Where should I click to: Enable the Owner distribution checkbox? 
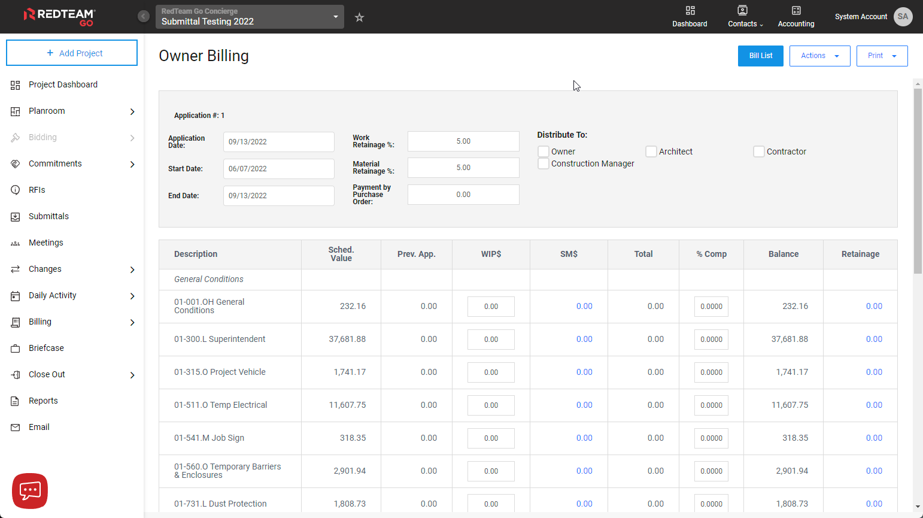pyautogui.click(x=544, y=152)
